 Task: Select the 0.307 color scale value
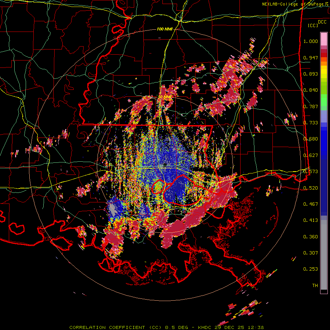[311, 253]
